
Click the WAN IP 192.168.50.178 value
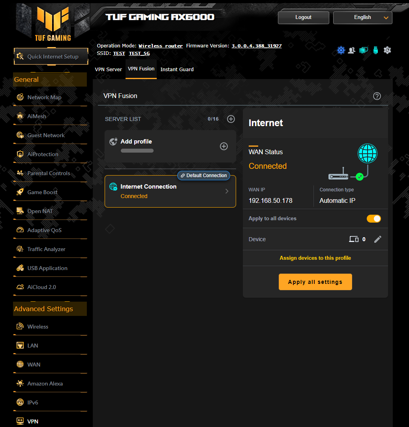click(270, 201)
